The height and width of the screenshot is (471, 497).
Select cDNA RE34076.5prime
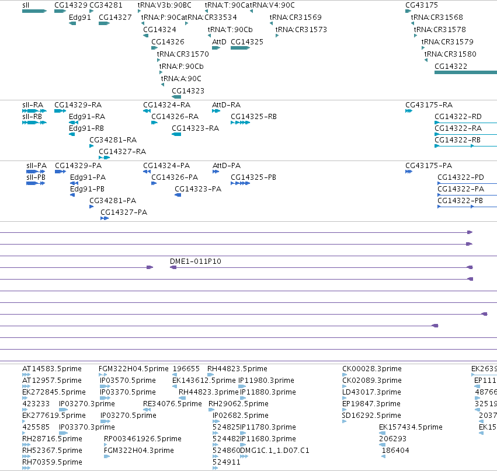click(x=147, y=410)
